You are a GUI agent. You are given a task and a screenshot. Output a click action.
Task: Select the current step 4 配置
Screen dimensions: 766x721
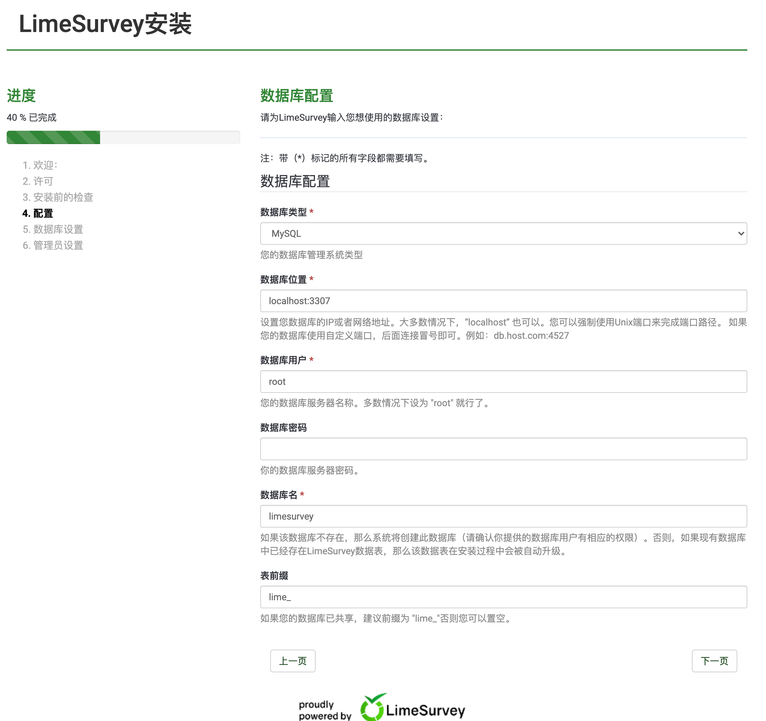pos(38,213)
